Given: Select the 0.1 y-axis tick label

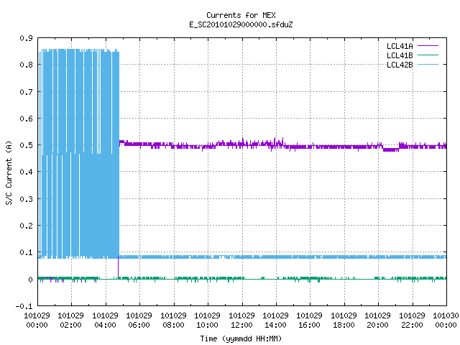Looking at the screenshot, I should pos(26,252).
